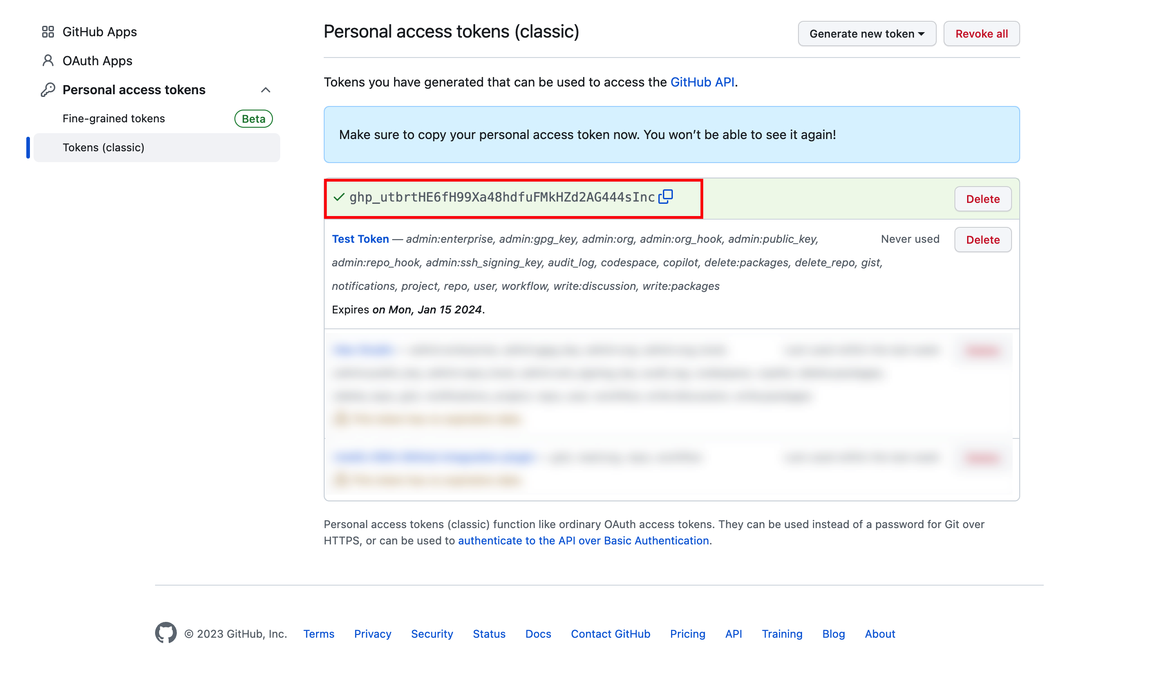Visit the Pricing footer link

click(x=688, y=634)
